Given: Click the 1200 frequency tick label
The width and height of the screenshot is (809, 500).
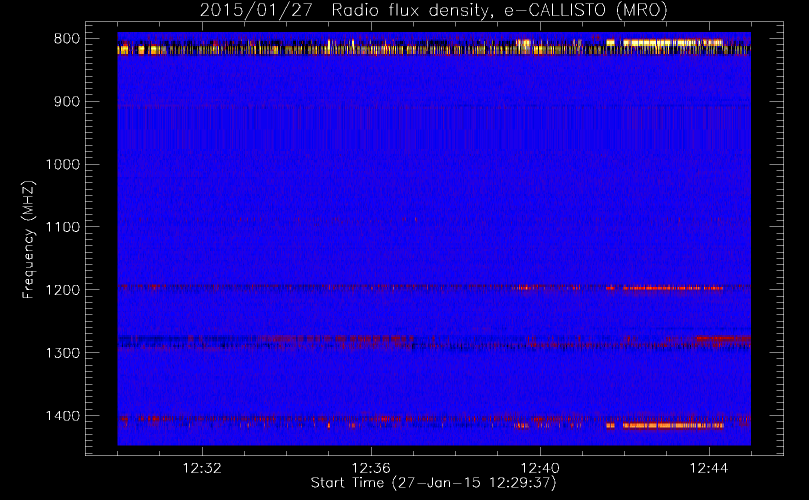Looking at the screenshot, I should (62, 290).
